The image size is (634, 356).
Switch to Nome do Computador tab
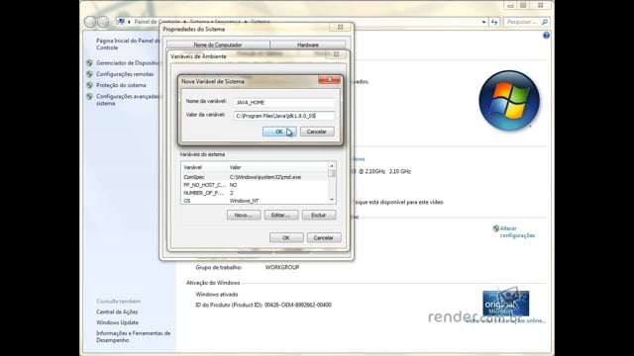coord(218,44)
